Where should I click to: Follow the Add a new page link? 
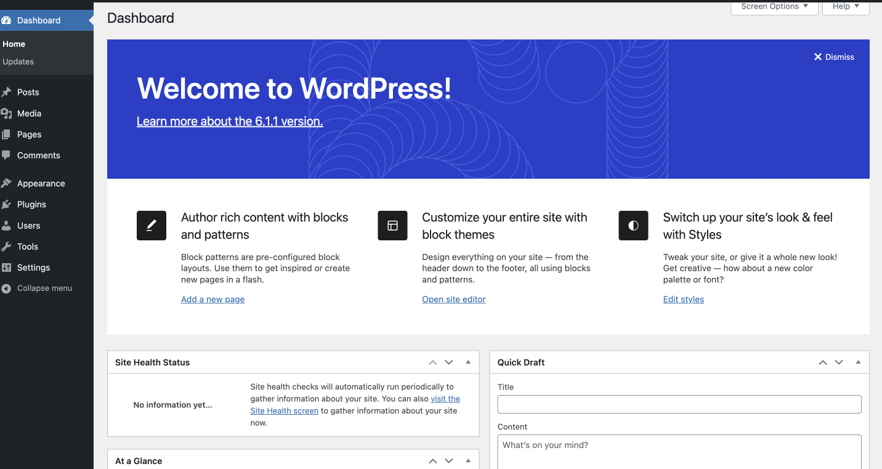tap(212, 300)
